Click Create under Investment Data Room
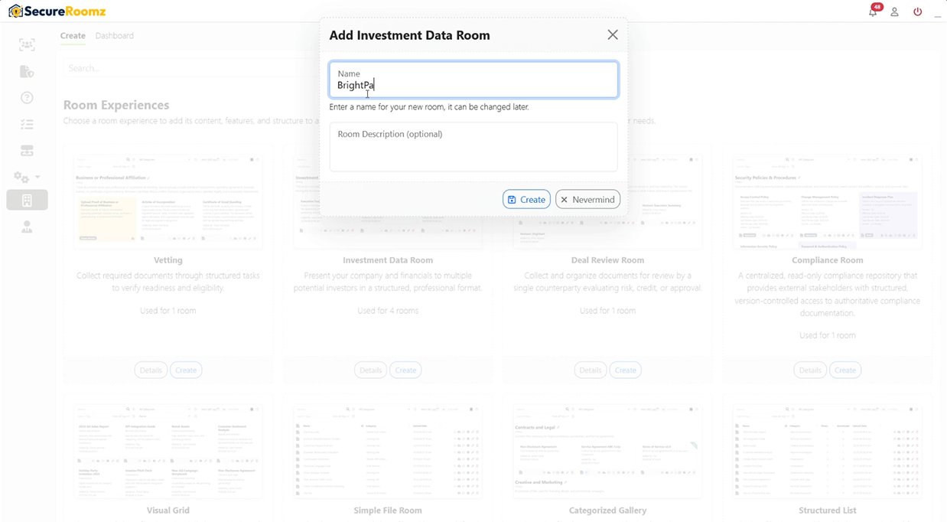This screenshot has height=522, width=947. click(x=405, y=370)
